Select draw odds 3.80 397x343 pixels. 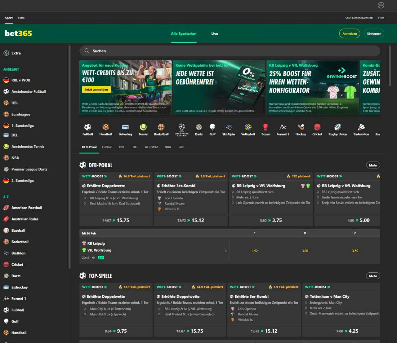[305, 251]
